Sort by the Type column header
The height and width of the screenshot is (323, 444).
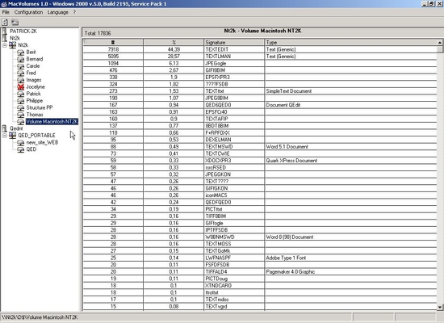pyautogui.click(x=351, y=42)
